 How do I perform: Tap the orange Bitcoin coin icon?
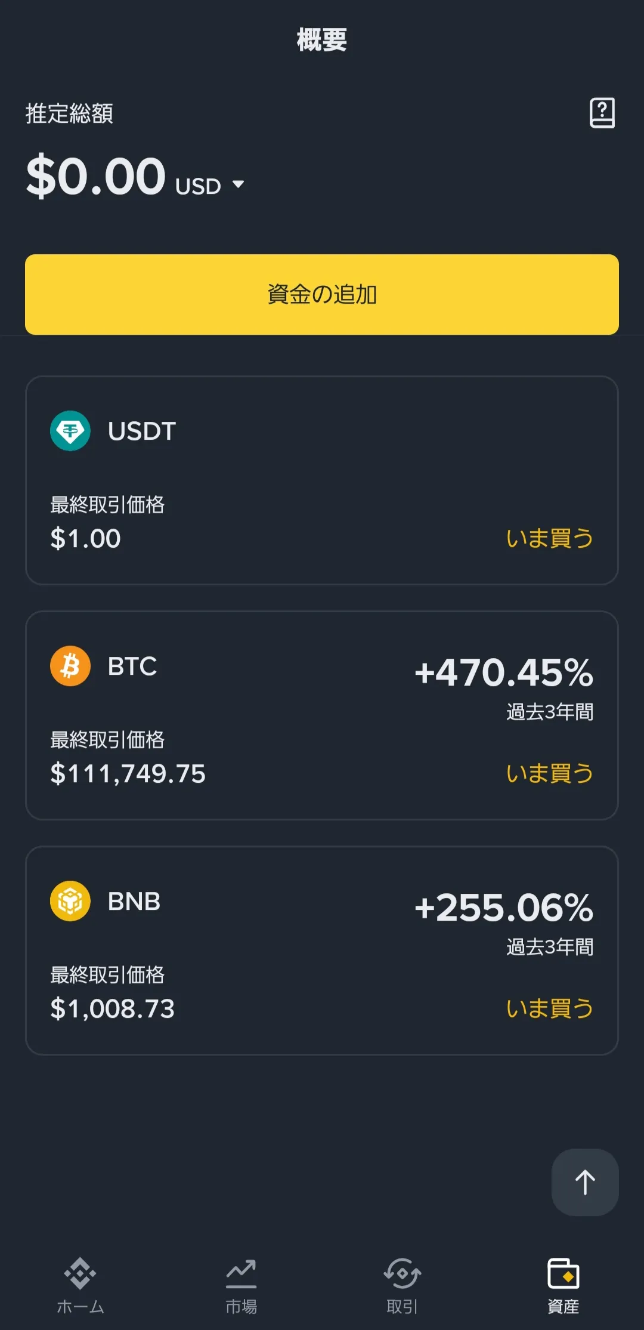70,666
